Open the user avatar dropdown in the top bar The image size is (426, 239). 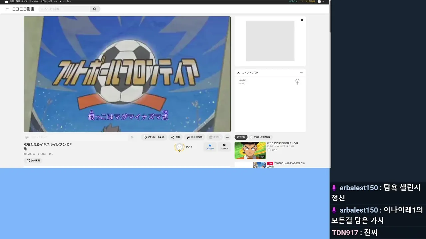321,2
